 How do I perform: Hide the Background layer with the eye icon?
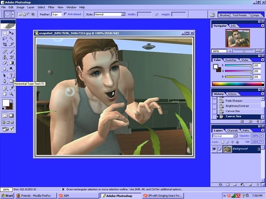tap(214, 149)
